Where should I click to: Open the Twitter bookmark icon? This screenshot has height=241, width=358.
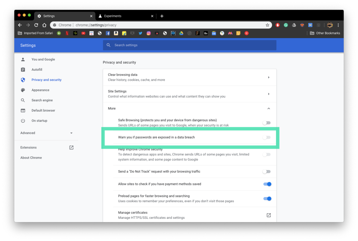tap(141, 33)
